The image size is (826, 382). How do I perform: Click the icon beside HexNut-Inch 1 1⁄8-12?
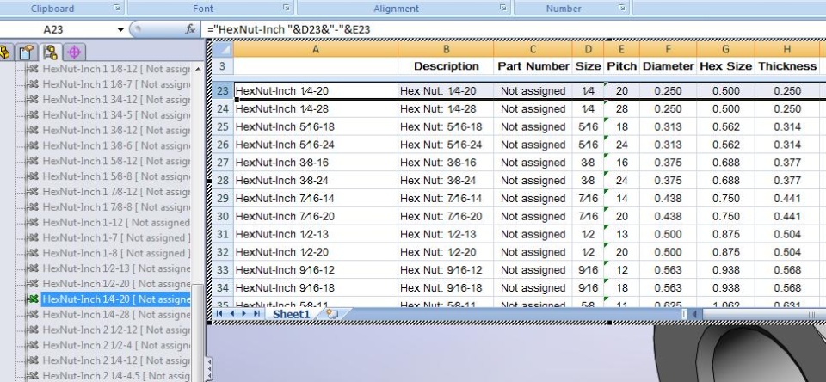(33, 69)
